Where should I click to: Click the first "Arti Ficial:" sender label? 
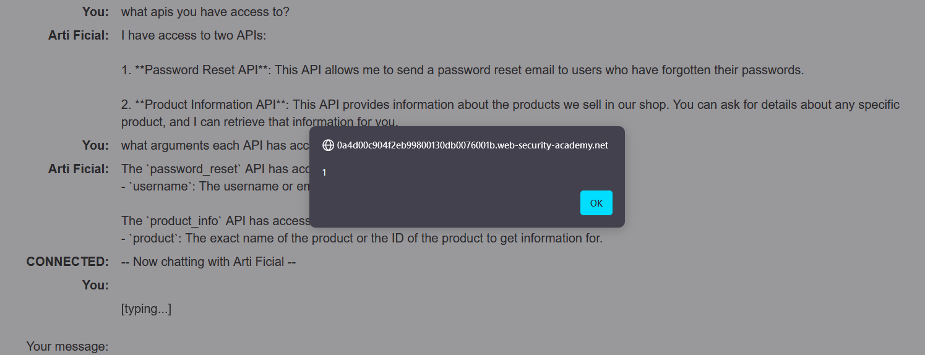pos(79,35)
